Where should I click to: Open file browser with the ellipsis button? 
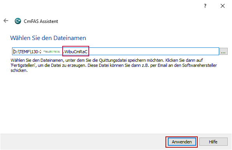click(x=223, y=51)
